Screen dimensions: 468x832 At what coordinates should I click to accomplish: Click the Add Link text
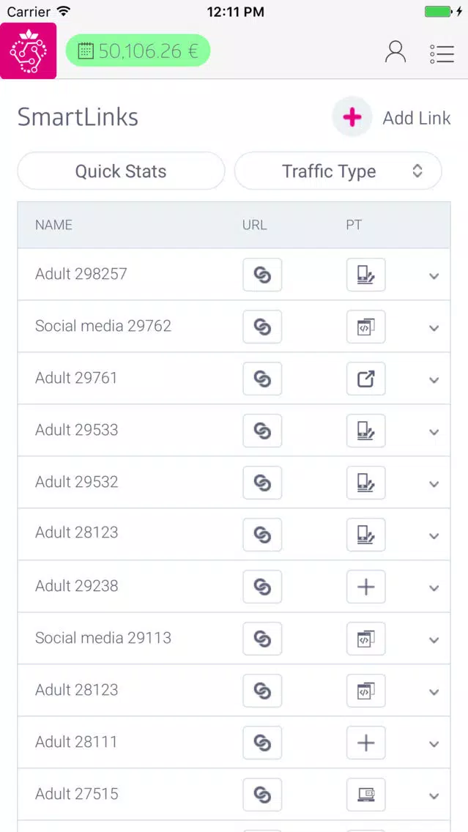pos(417,118)
